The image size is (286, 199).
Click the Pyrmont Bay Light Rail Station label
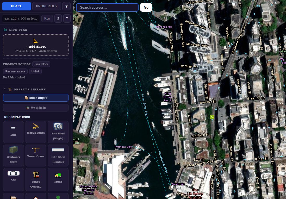pyautogui.click(x=88, y=190)
